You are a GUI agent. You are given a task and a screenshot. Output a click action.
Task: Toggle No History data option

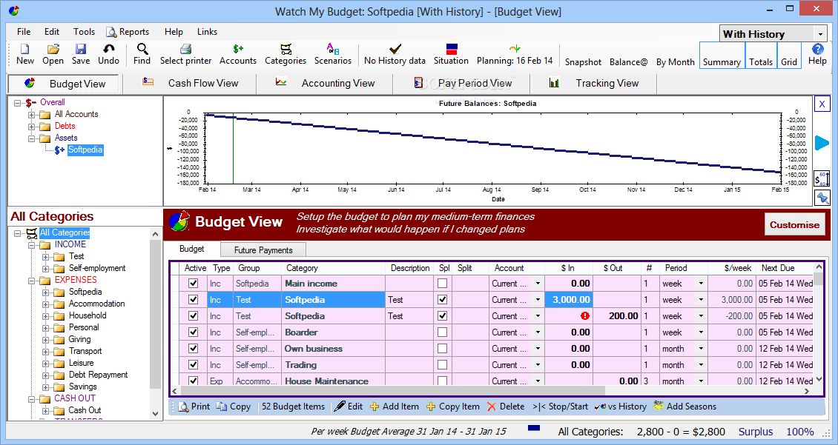[395, 55]
